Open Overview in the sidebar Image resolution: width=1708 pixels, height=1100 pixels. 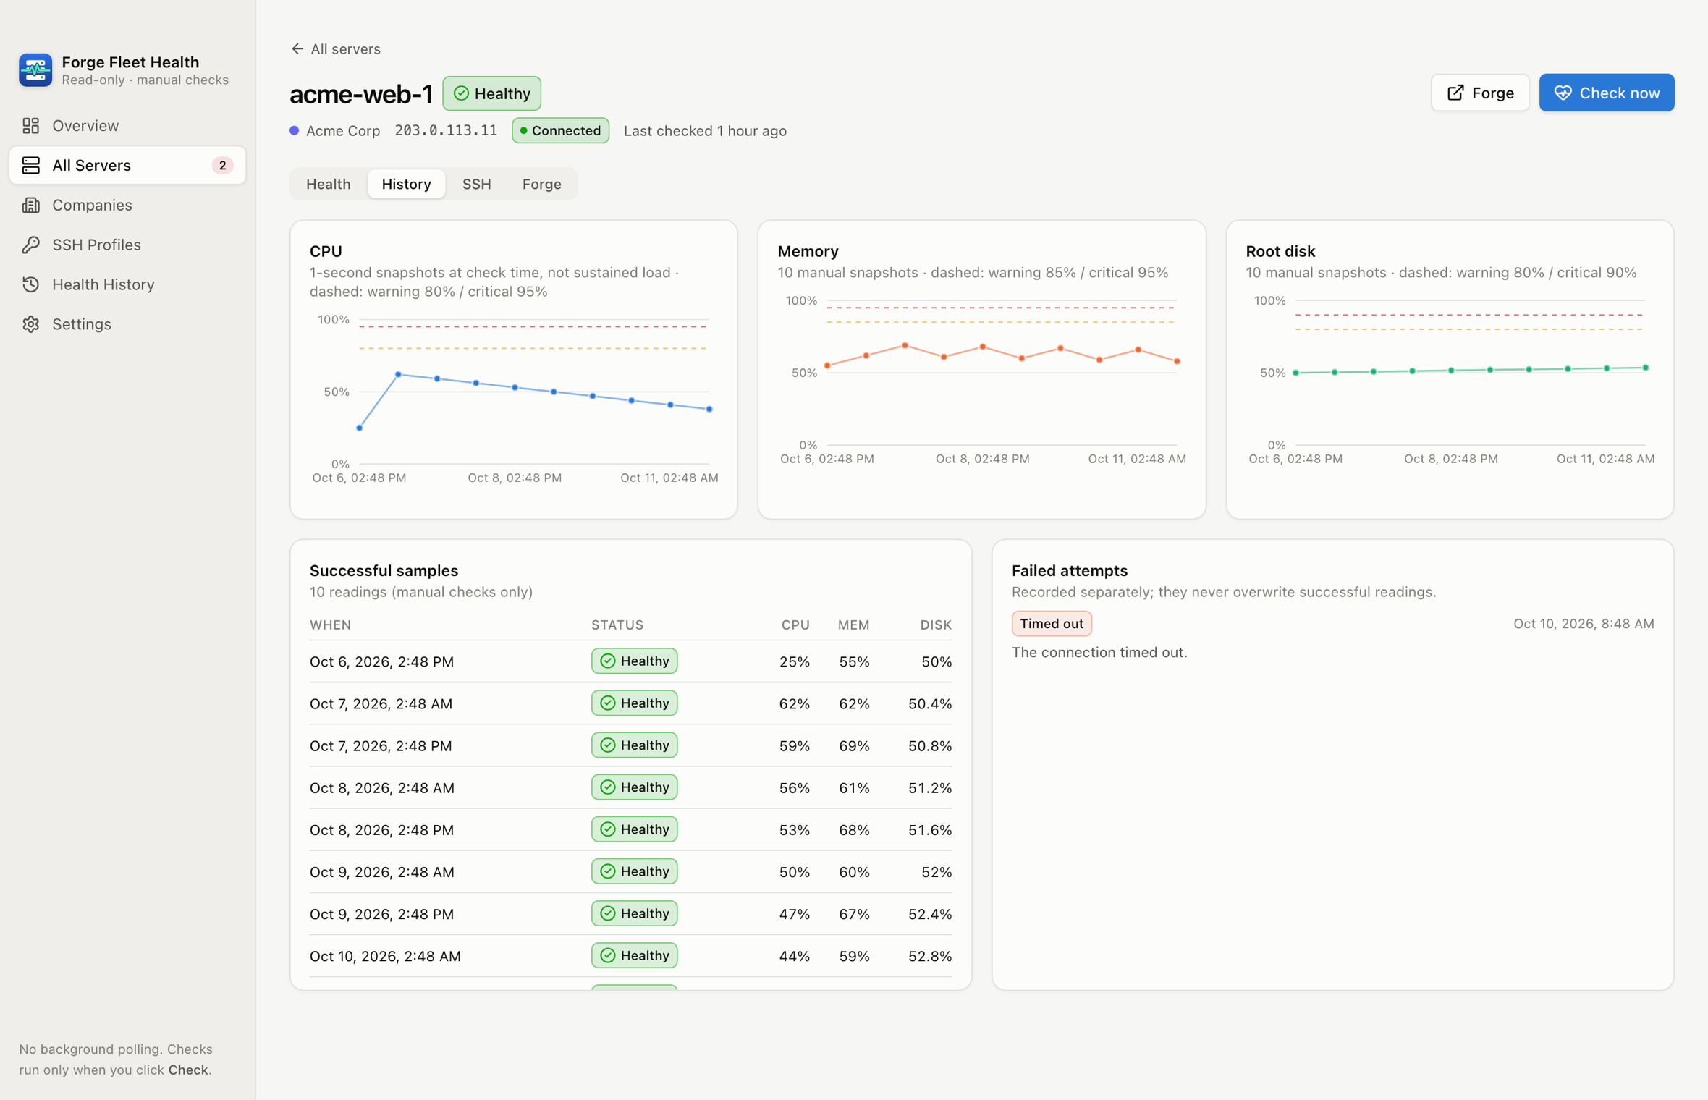pos(127,126)
